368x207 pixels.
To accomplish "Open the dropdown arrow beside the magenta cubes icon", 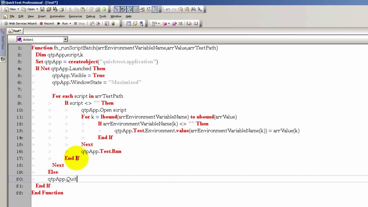I will coord(169,24).
